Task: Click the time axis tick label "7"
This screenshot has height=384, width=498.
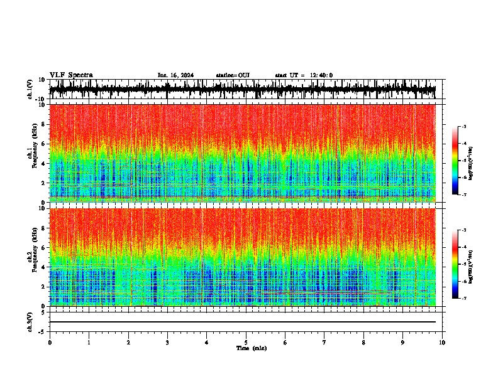Action: pyautogui.click(x=324, y=343)
